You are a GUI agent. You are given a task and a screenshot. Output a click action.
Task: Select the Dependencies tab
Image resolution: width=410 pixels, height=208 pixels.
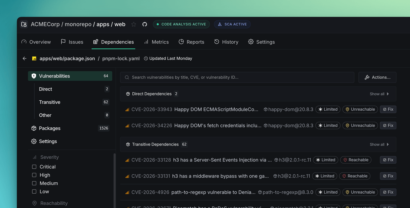pyautogui.click(x=113, y=42)
